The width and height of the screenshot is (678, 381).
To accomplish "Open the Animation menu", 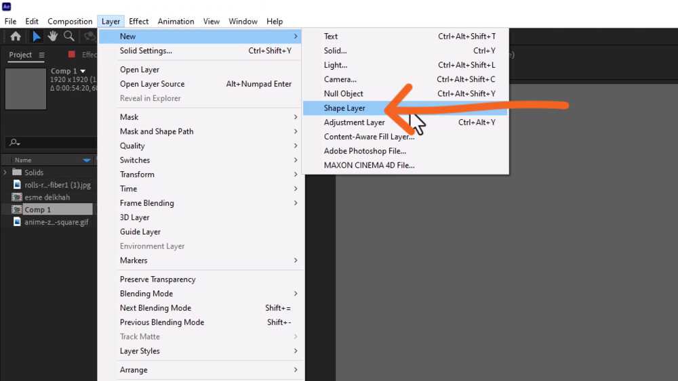I will click(x=176, y=21).
